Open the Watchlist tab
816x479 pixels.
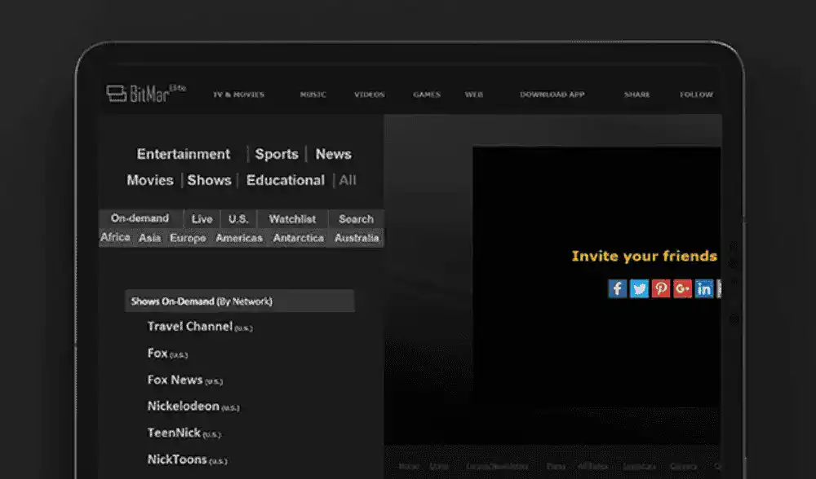click(292, 219)
